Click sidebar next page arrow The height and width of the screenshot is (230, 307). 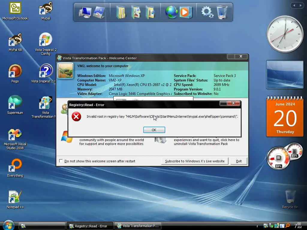(300, 5)
